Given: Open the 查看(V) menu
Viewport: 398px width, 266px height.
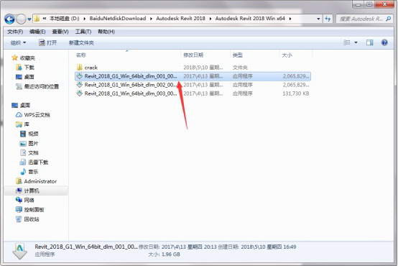Looking at the screenshot, I should 60,32.
